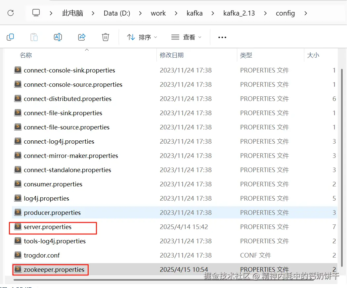The height and width of the screenshot is (288, 347).
Task: Click the computer monitor icon in address bar
Action: coord(36,13)
